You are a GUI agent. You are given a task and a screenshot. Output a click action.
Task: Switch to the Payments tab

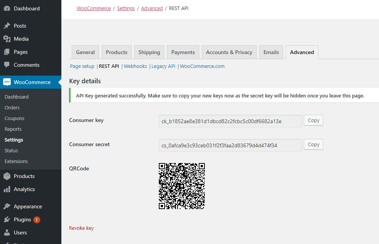click(x=183, y=52)
